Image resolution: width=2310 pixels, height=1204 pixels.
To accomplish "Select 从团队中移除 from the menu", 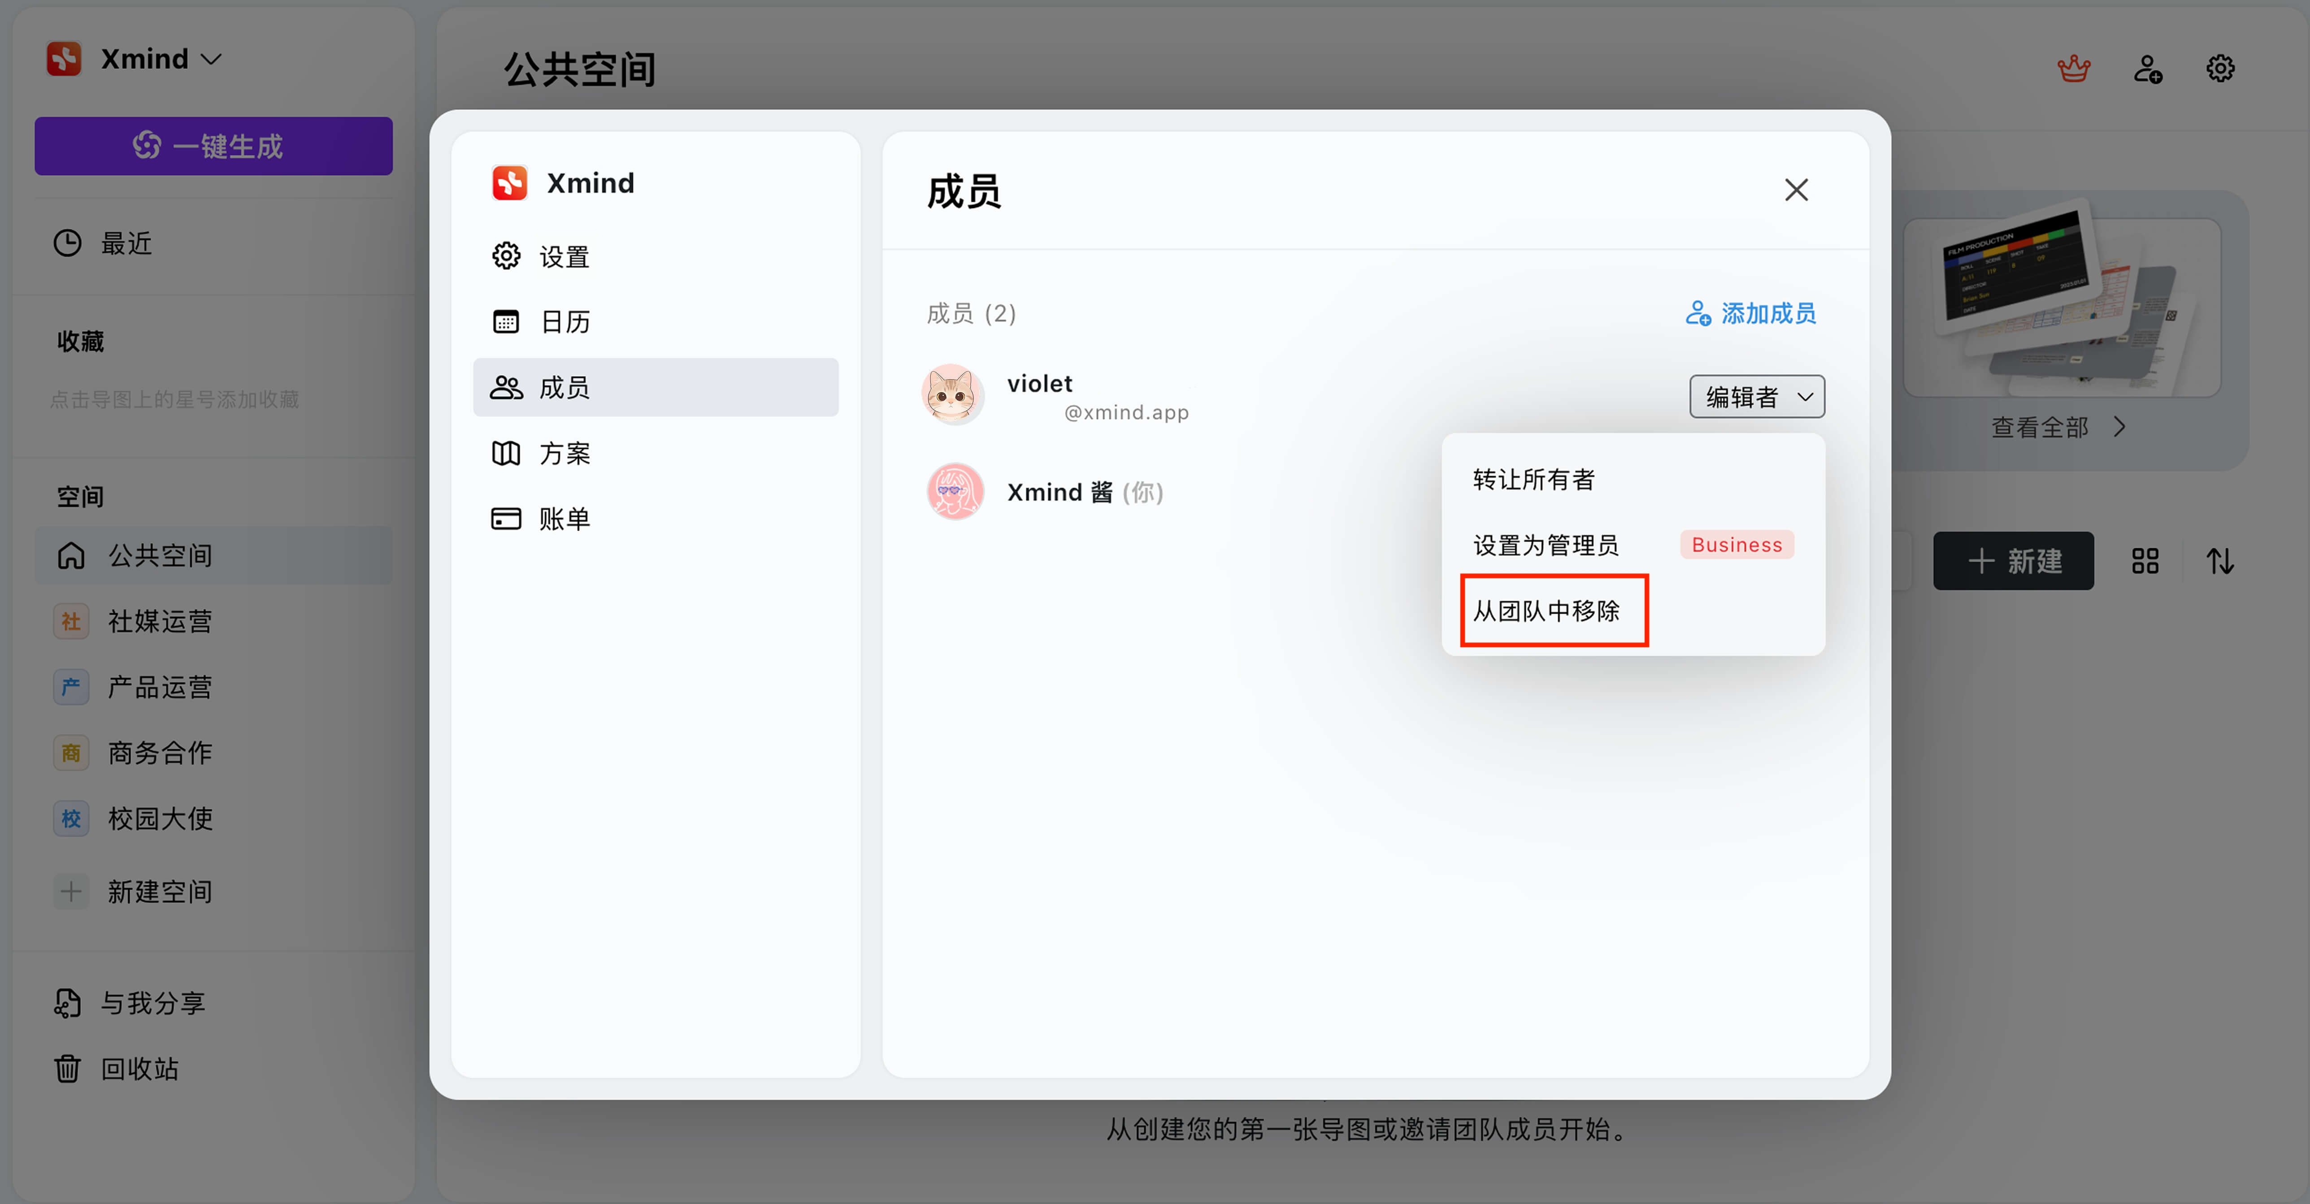I will [x=1546, y=611].
